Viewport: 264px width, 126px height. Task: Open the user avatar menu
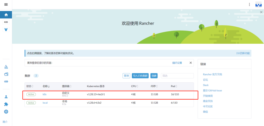[x=258, y=4]
